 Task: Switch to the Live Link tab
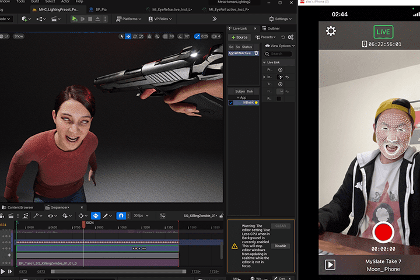point(240,29)
